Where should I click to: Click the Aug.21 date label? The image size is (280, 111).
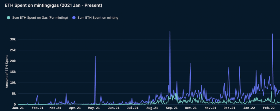(152, 108)
